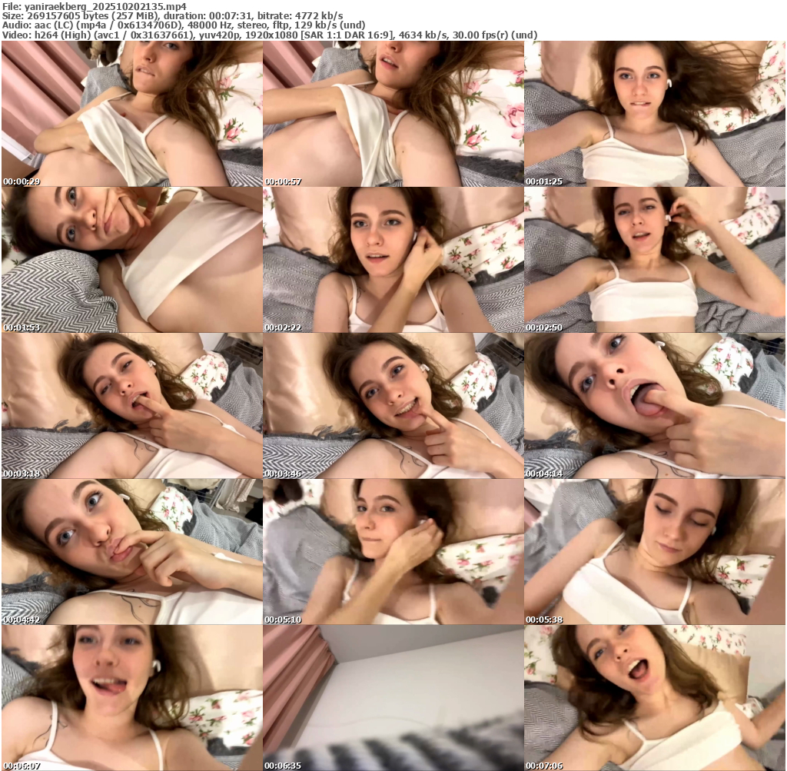Open the 00:06:07 thumbnail
787x771 pixels.
click(131, 698)
